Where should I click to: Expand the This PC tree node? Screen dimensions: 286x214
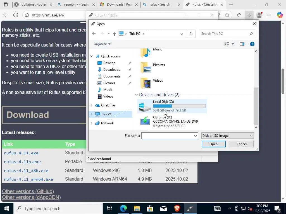[x=92, y=114]
